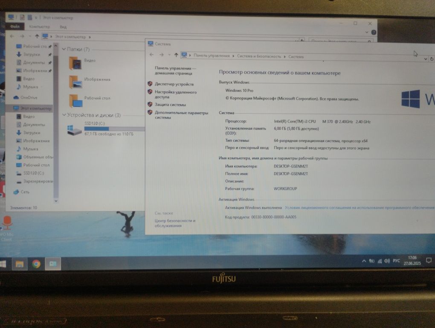This screenshot has height=328, width=435.
Task: Click the Windows Start button
Action: coord(3,264)
